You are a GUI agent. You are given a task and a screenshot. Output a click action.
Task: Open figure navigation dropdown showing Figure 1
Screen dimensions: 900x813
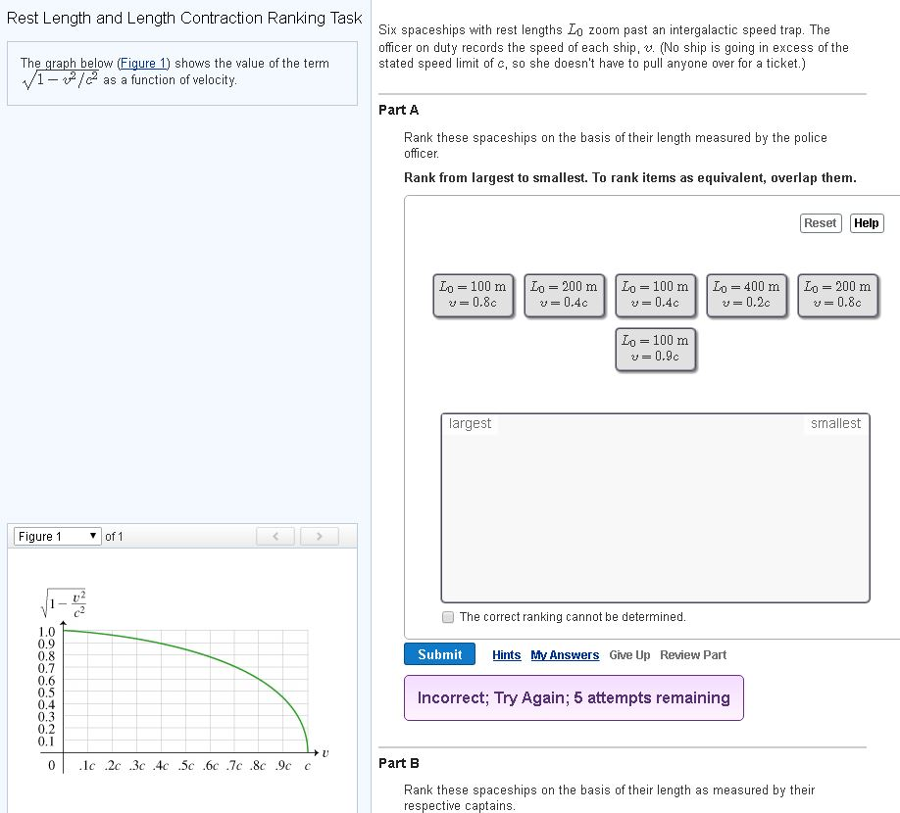(x=56, y=536)
